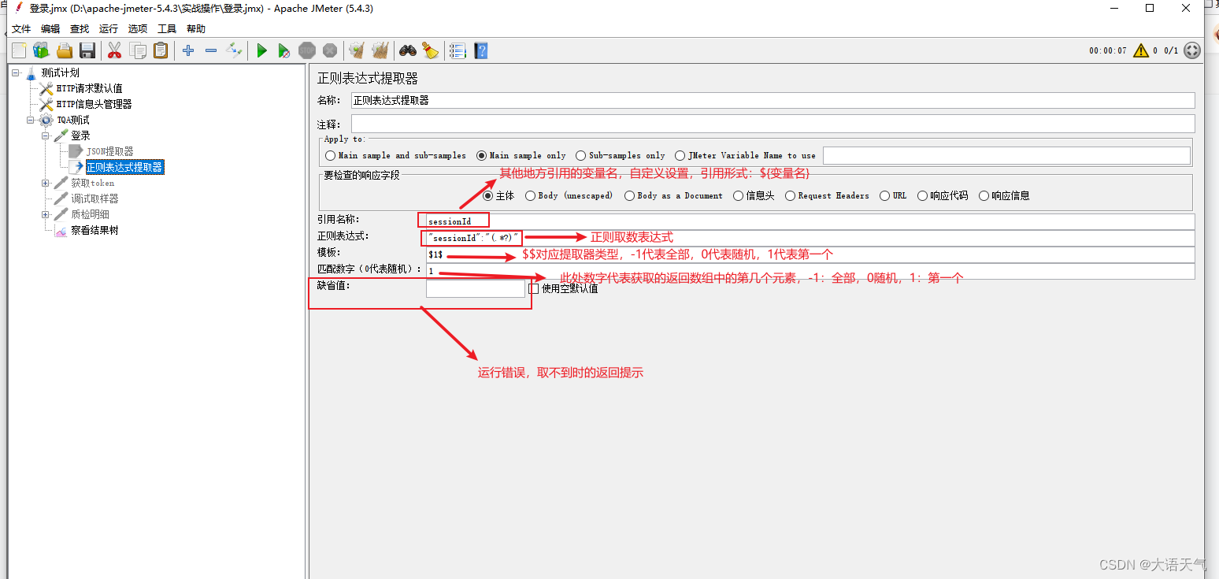Click the warnings triangle counter in status bar

1141,50
